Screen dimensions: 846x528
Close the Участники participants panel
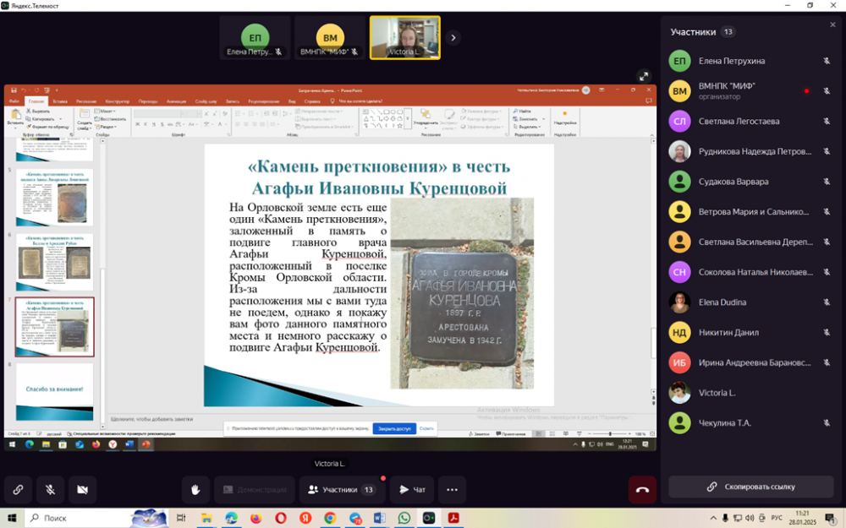(832, 25)
